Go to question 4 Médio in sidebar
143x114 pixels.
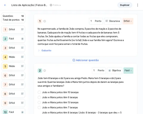pyautogui.click(x=13, y=57)
